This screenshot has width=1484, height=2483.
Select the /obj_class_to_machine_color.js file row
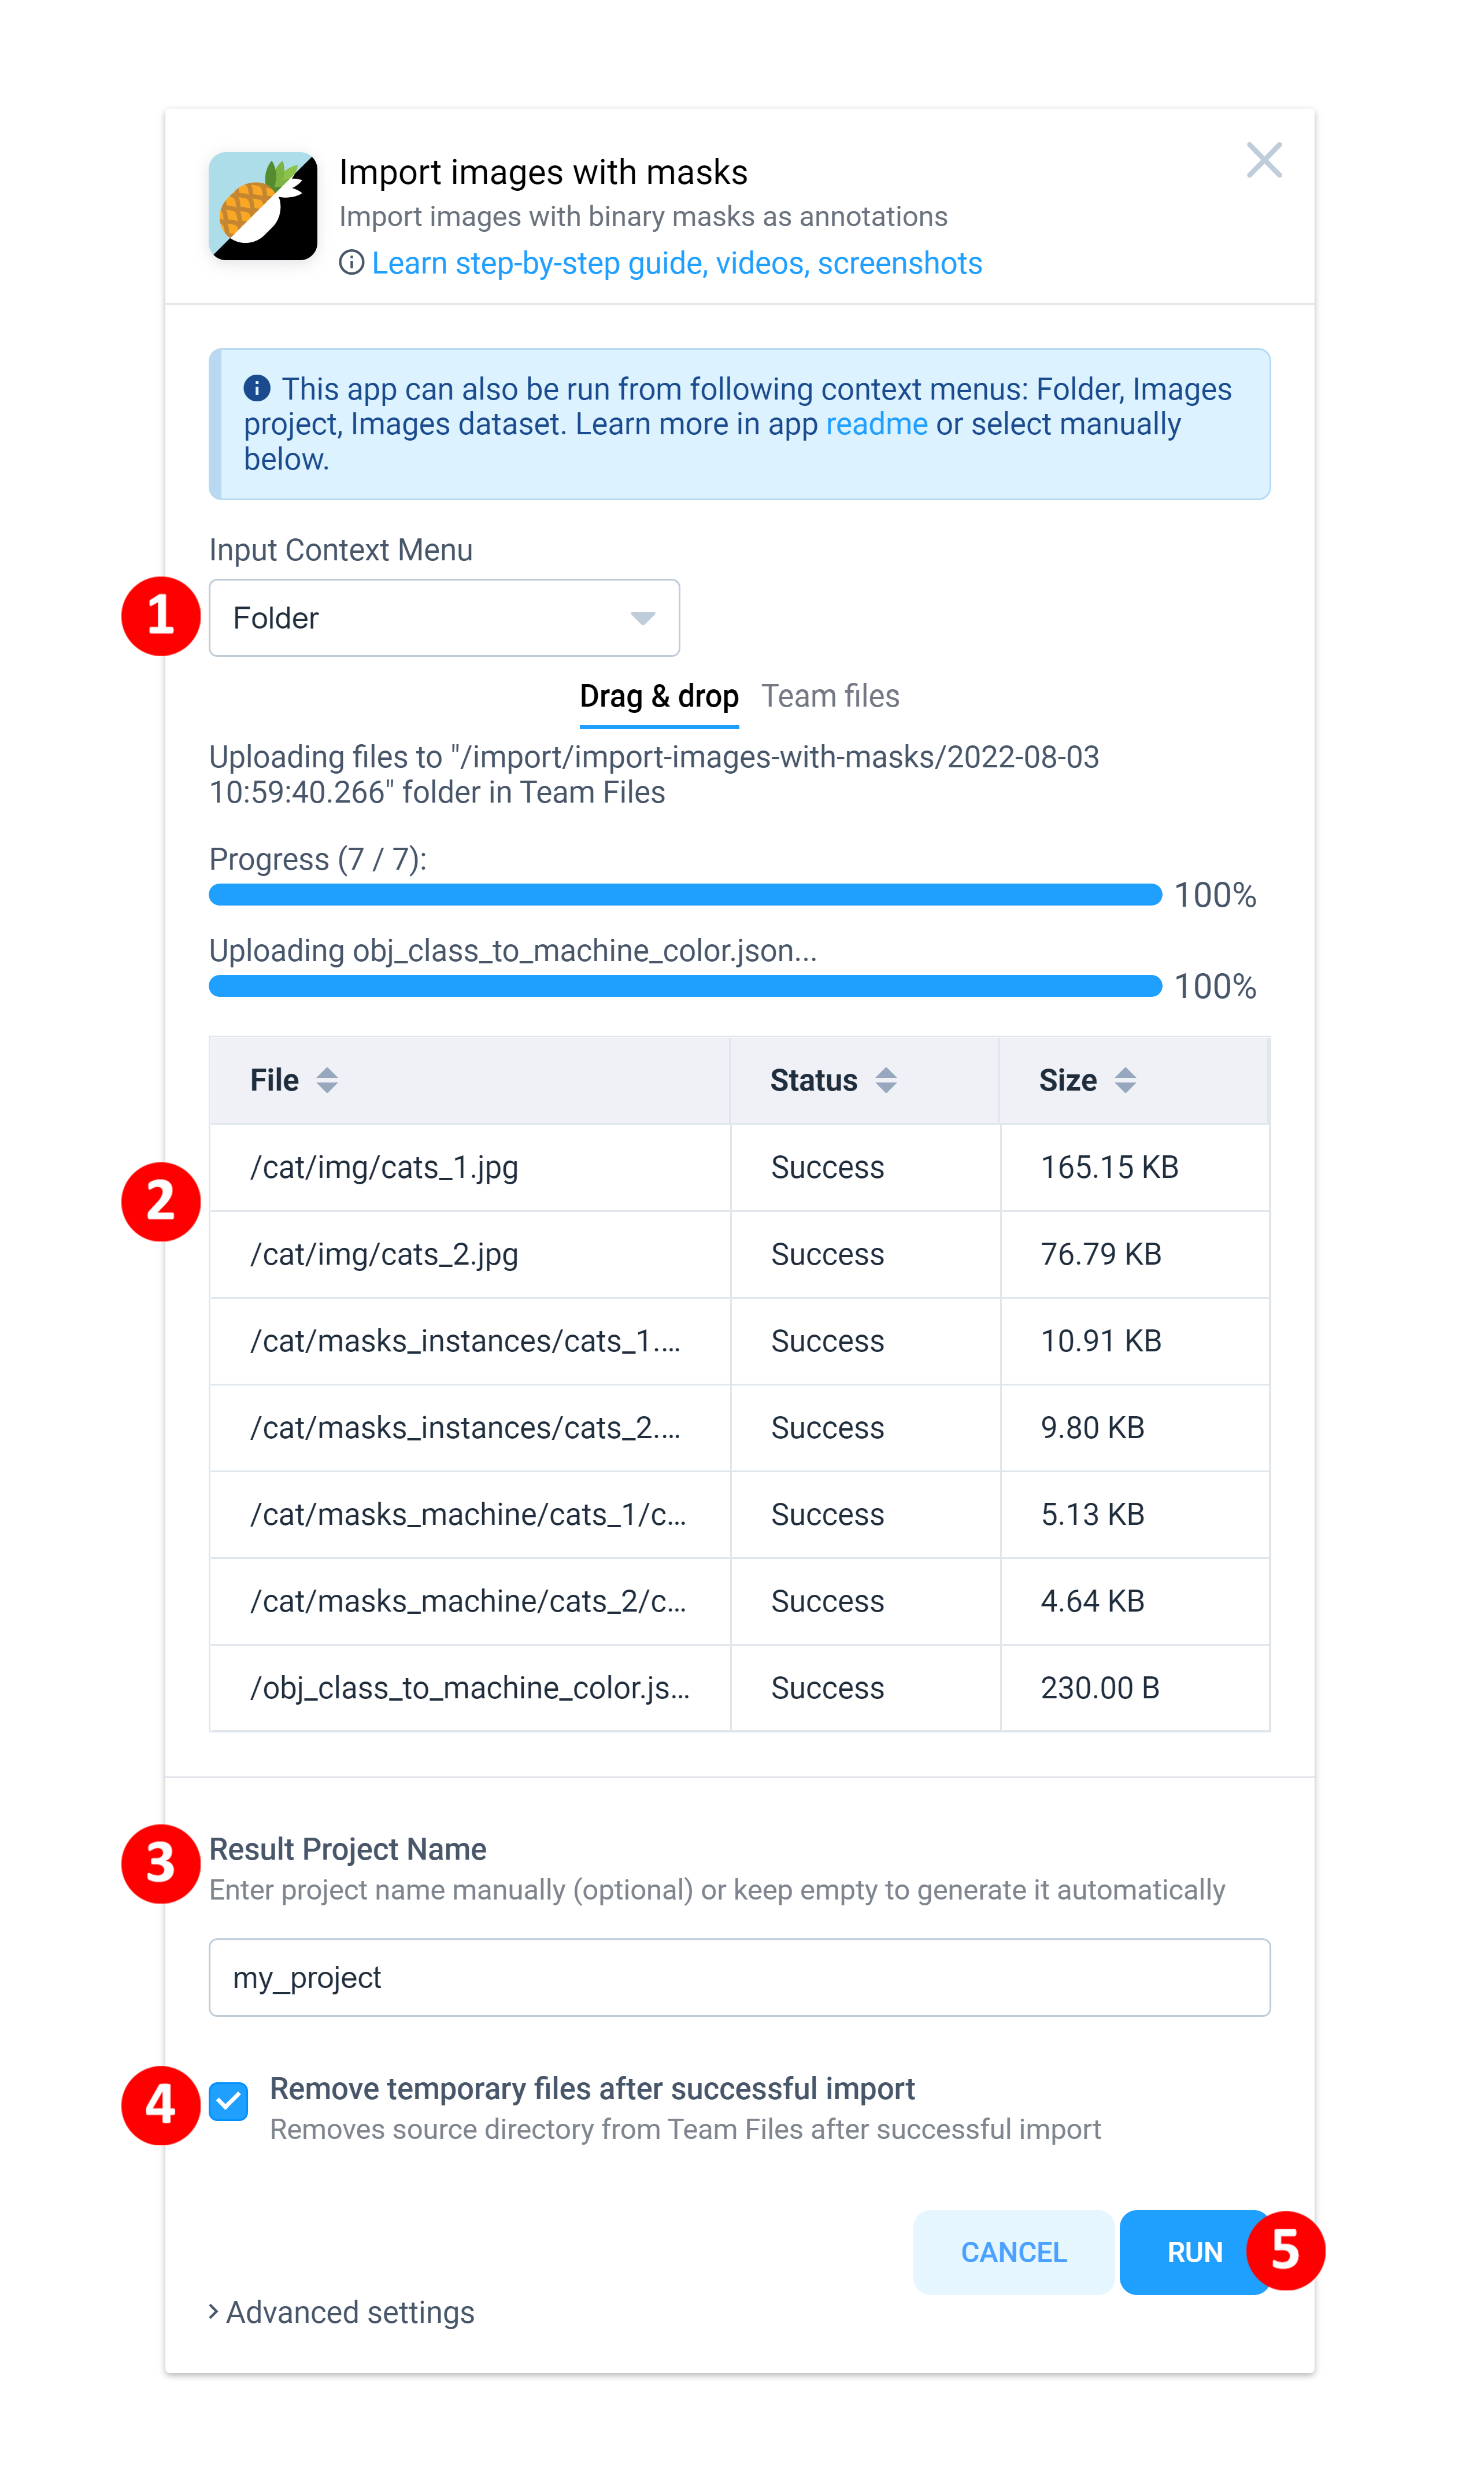click(739, 1688)
